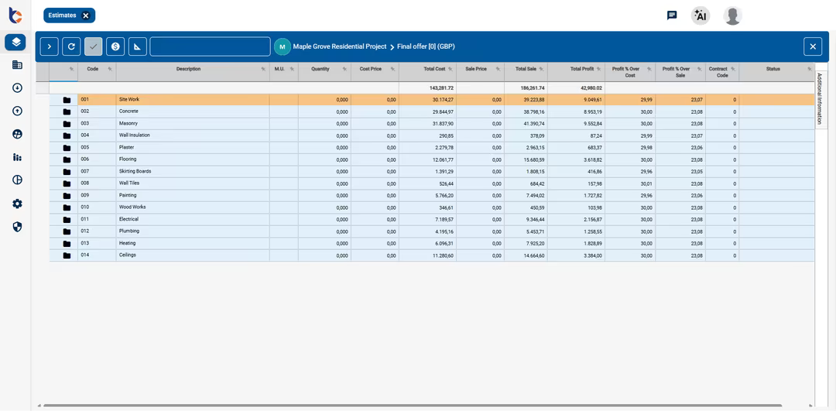Open the folder icon for Skirting Boards

(67, 172)
